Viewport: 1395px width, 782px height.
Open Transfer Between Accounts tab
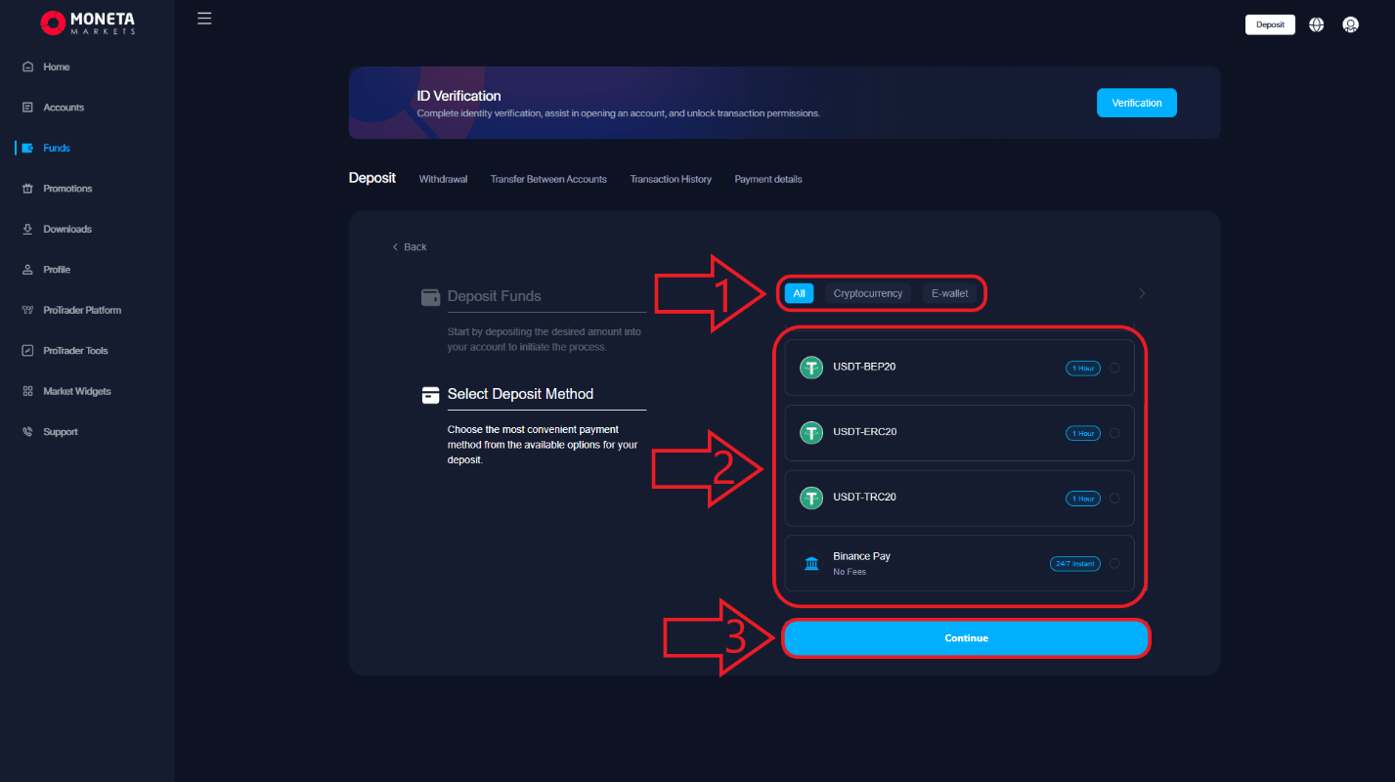pos(548,179)
